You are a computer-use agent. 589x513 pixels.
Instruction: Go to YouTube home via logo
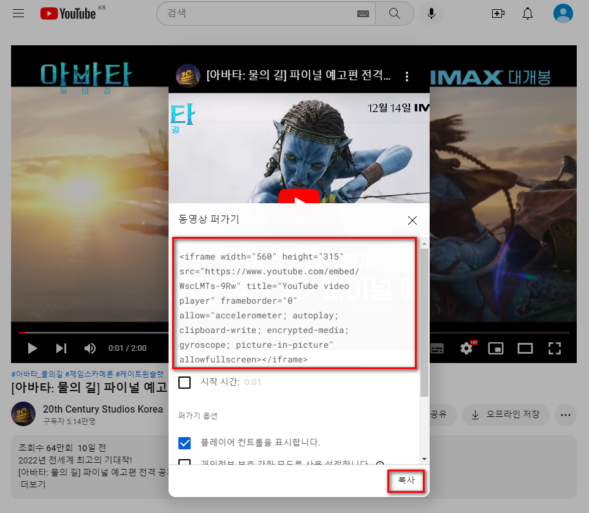pyautogui.click(x=68, y=13)
